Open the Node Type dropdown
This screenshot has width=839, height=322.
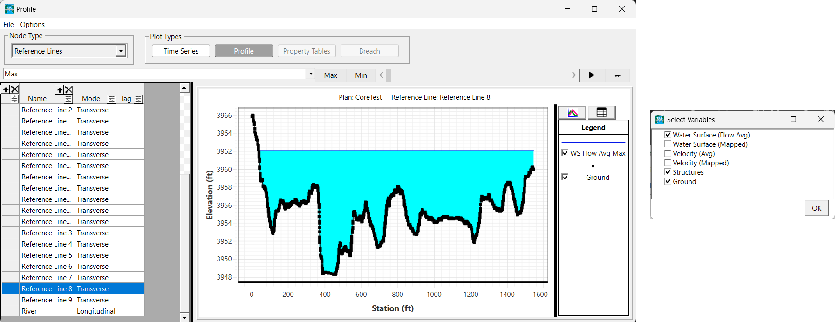[x=121, y=51]
